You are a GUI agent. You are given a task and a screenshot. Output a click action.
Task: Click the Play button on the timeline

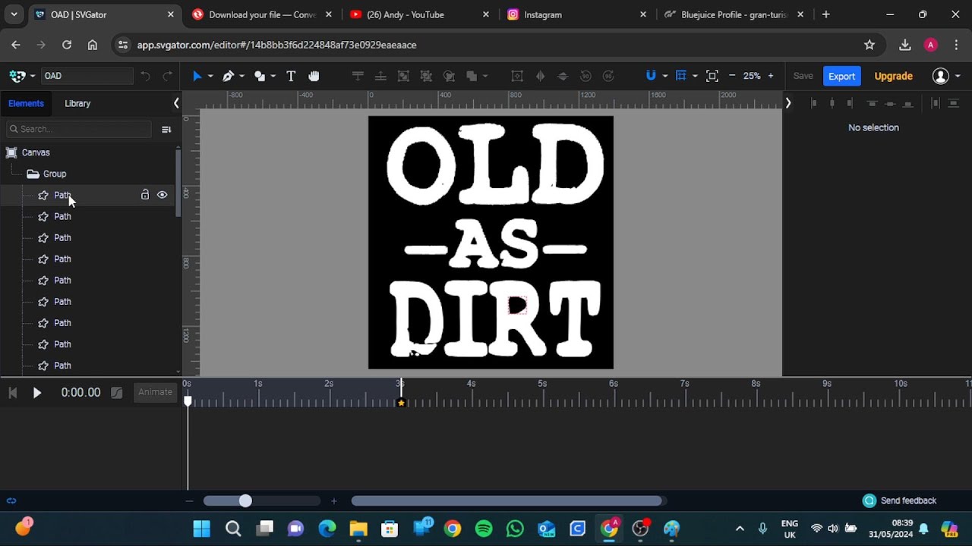pyautogui.click(x=36, y=393)
